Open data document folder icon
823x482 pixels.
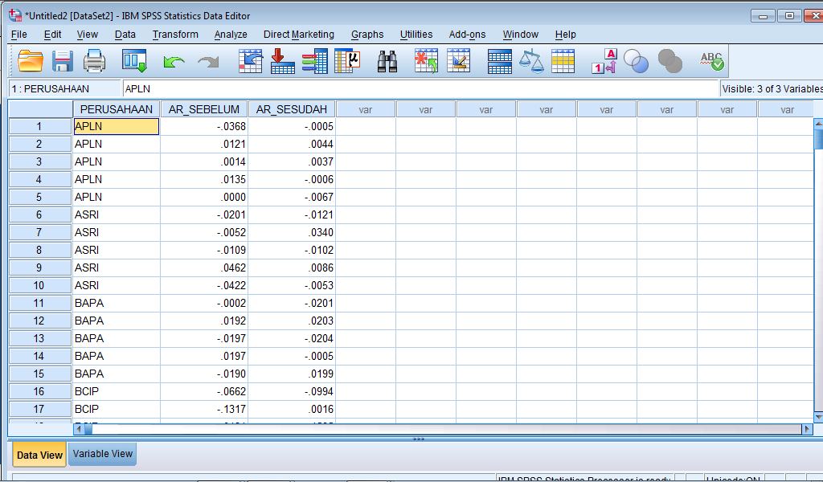click(x=31, y=61)
